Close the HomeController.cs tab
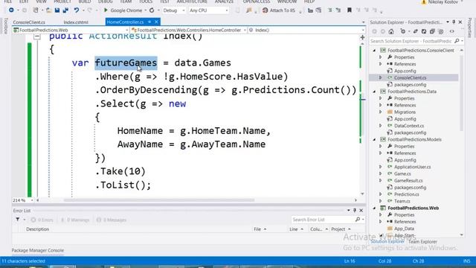Image resolution: width=476 pixels, height=268 pixels. [x=156, y=22]
